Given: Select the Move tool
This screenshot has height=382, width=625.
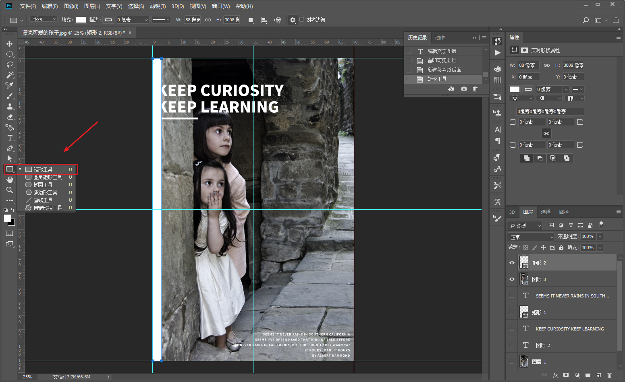Looking at the screenshot, I should [x=10, y=43].
